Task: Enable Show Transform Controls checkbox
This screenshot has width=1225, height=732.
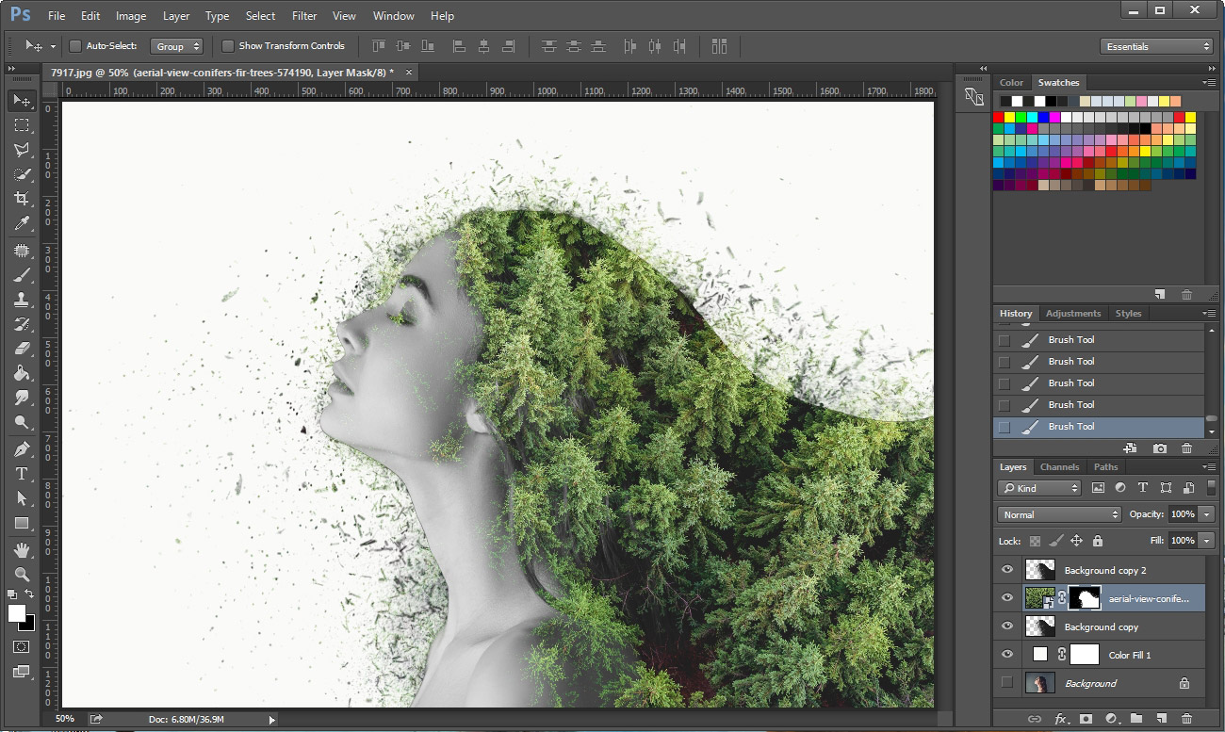Action: [x=227, y=45]
